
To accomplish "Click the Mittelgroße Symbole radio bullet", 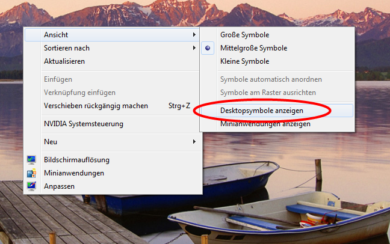I will click(208, 48).
